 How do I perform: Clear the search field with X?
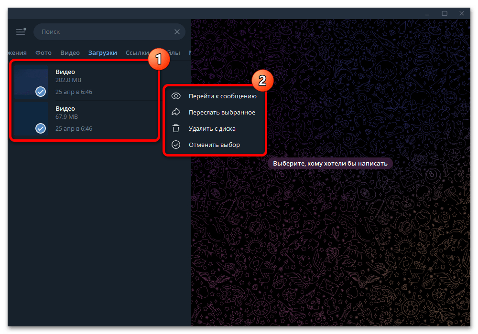177,31
